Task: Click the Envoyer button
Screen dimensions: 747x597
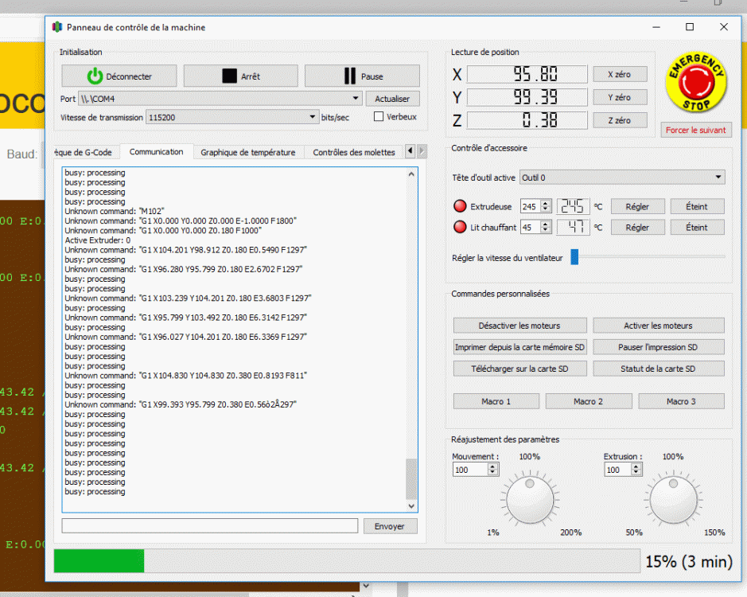Action: pos(390,526)
